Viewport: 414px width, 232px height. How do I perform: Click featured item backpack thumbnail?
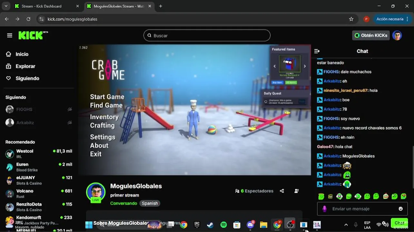[290, 64]
